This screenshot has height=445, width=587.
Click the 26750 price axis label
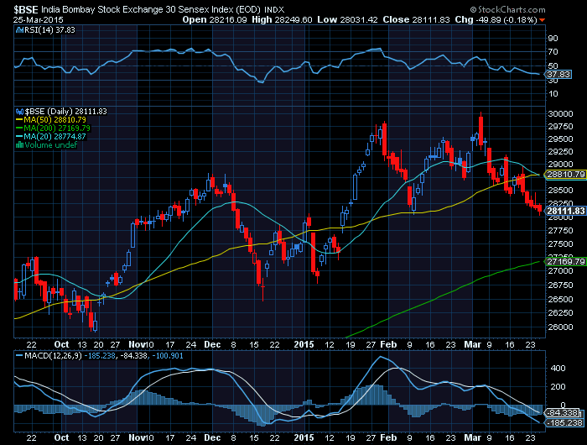pos(560,285)
